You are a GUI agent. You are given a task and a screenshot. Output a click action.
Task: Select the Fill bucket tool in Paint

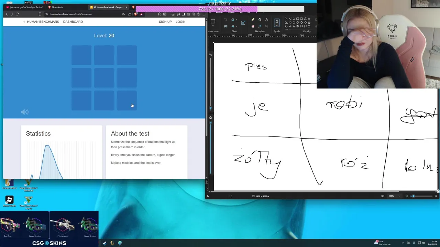260,20
